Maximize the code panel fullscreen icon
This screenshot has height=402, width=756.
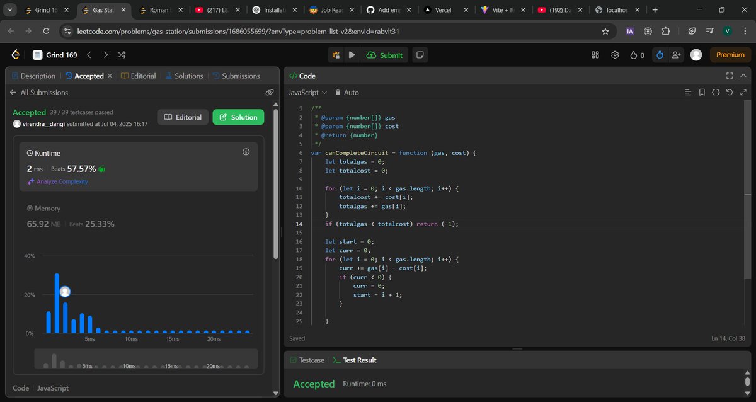point(730,76)
